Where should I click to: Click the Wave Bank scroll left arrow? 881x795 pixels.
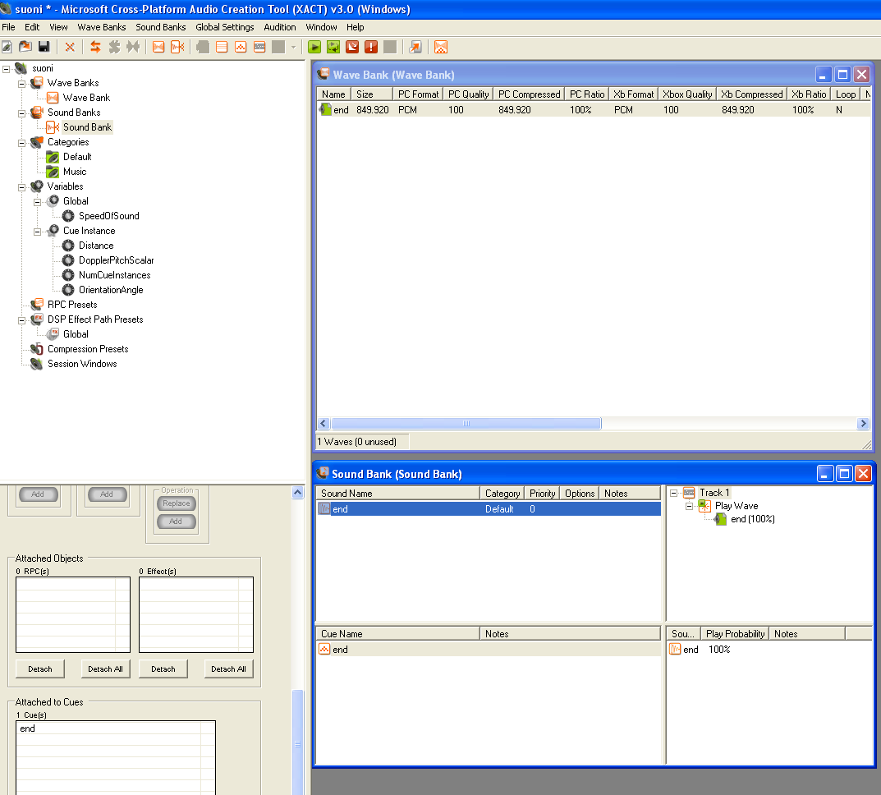(x=323, y=423)
